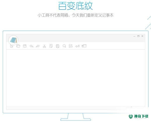Close the notepad window

[x=142, y=36]
